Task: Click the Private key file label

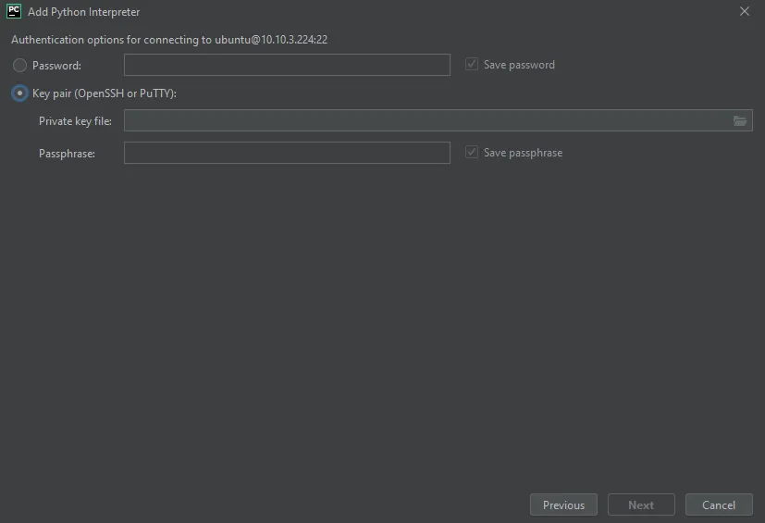Action: (75, 121)
